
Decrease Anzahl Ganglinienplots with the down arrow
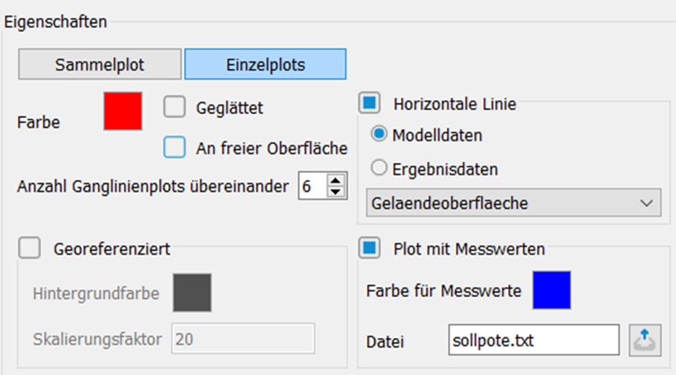pyautogui.click(x=335, y=192)
